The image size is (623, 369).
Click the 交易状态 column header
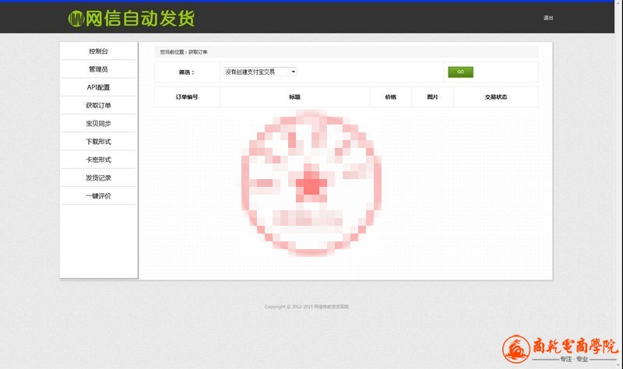tap(496, 97)
